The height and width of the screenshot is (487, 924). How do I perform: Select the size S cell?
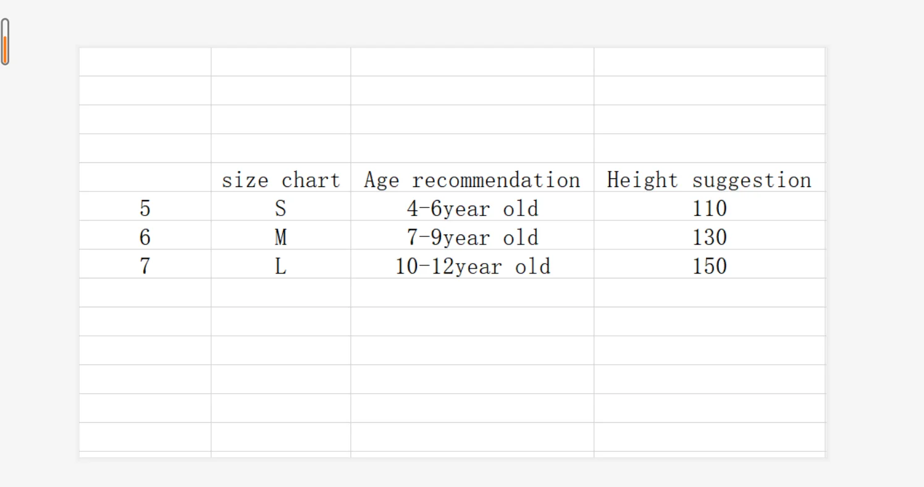click(x=281, y=206)
